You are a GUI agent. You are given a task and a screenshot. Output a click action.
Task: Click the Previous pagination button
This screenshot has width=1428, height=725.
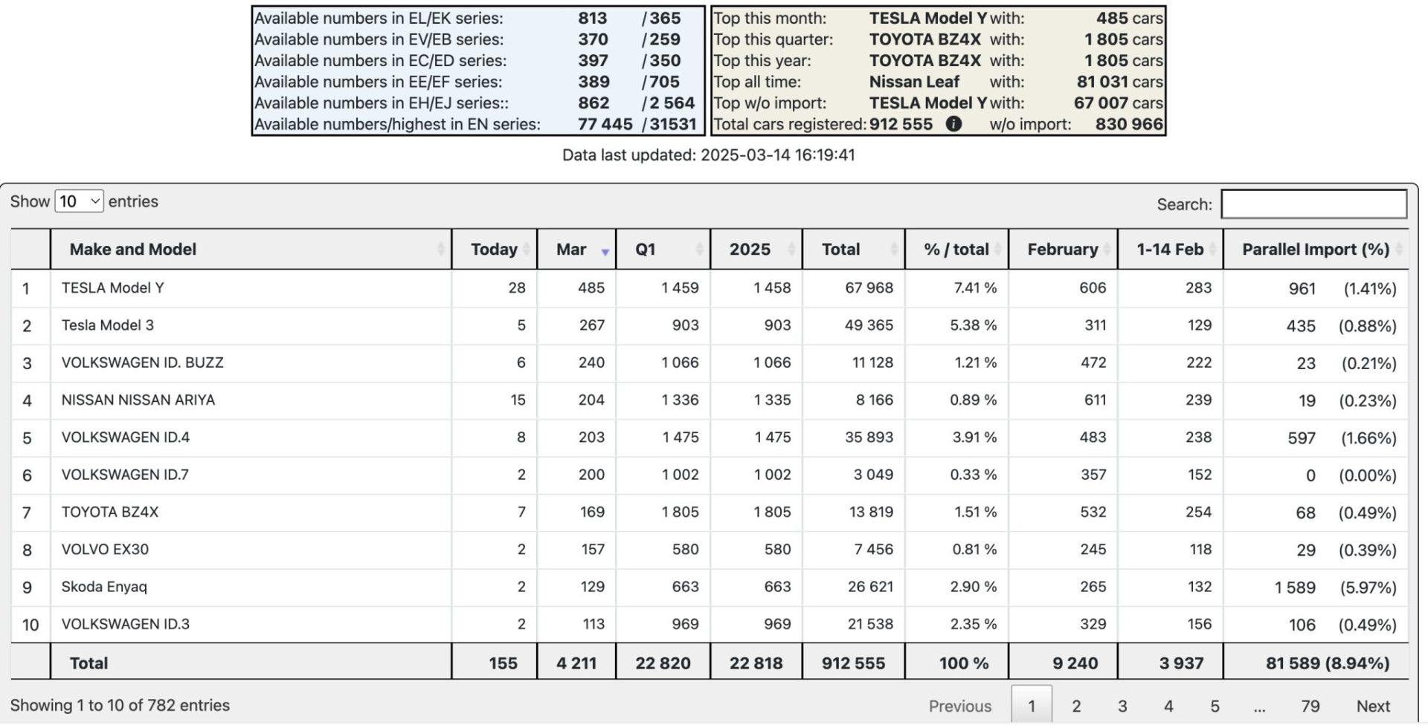pos(959,706)
